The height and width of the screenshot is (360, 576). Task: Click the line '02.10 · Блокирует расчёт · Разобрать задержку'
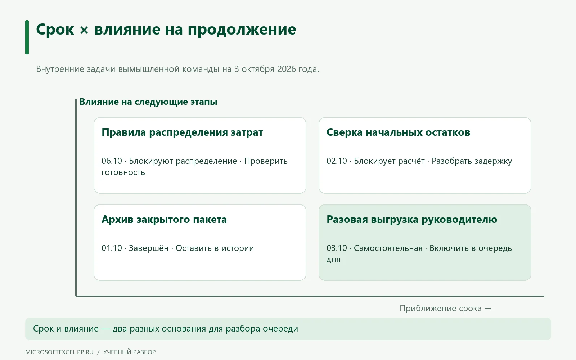tap(419, 161)
